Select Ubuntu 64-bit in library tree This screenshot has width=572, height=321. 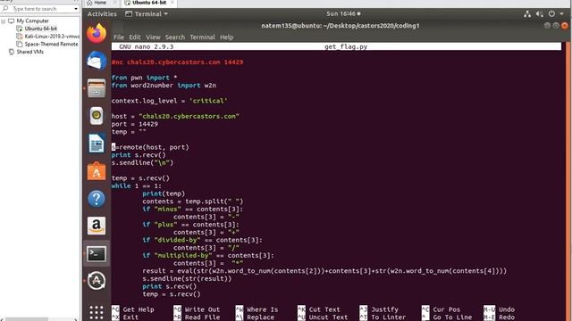tap(41, 29)
